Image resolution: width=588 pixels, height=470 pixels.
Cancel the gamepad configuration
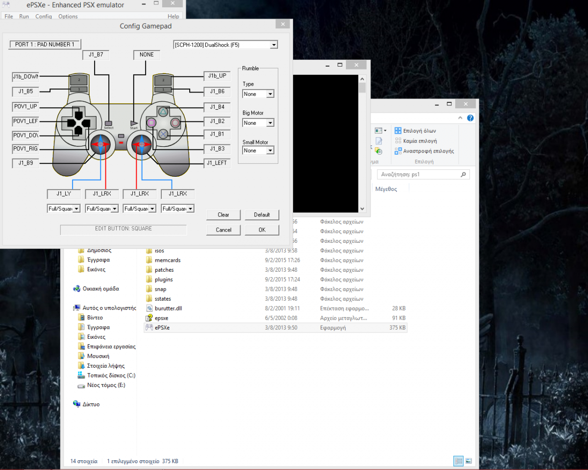223,230
